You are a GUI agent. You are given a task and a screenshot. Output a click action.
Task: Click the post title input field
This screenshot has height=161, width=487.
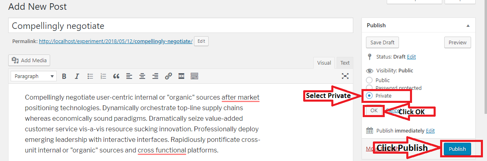pyautogui.click(x=181, y=26)
